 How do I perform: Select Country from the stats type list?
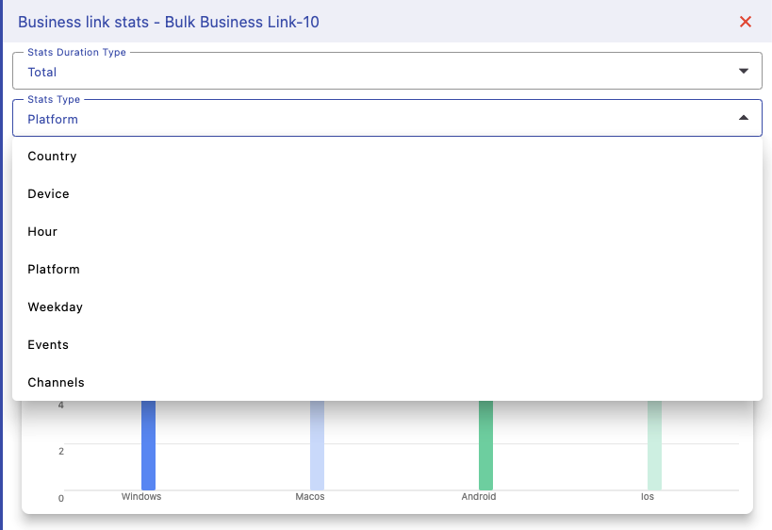[52, 157]
